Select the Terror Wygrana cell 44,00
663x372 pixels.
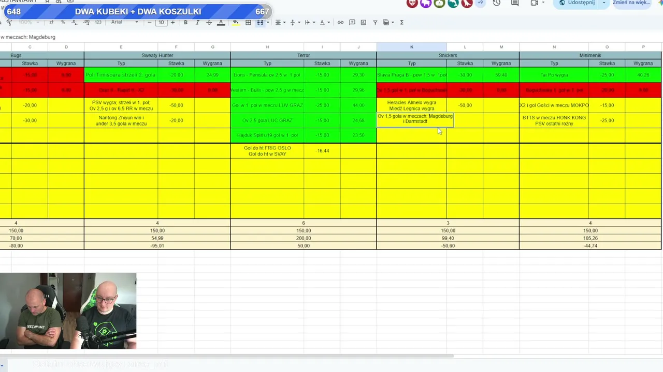358,105
